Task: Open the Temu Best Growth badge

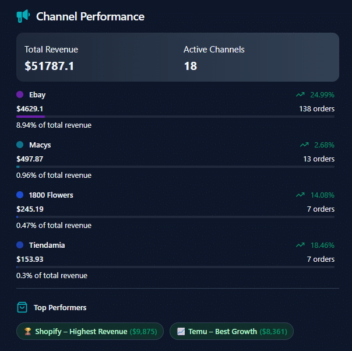Action: pos(231,331)
